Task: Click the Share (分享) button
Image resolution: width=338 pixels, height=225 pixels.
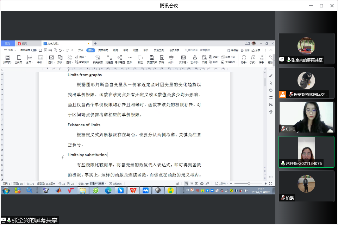Action: tap(256, 50)
